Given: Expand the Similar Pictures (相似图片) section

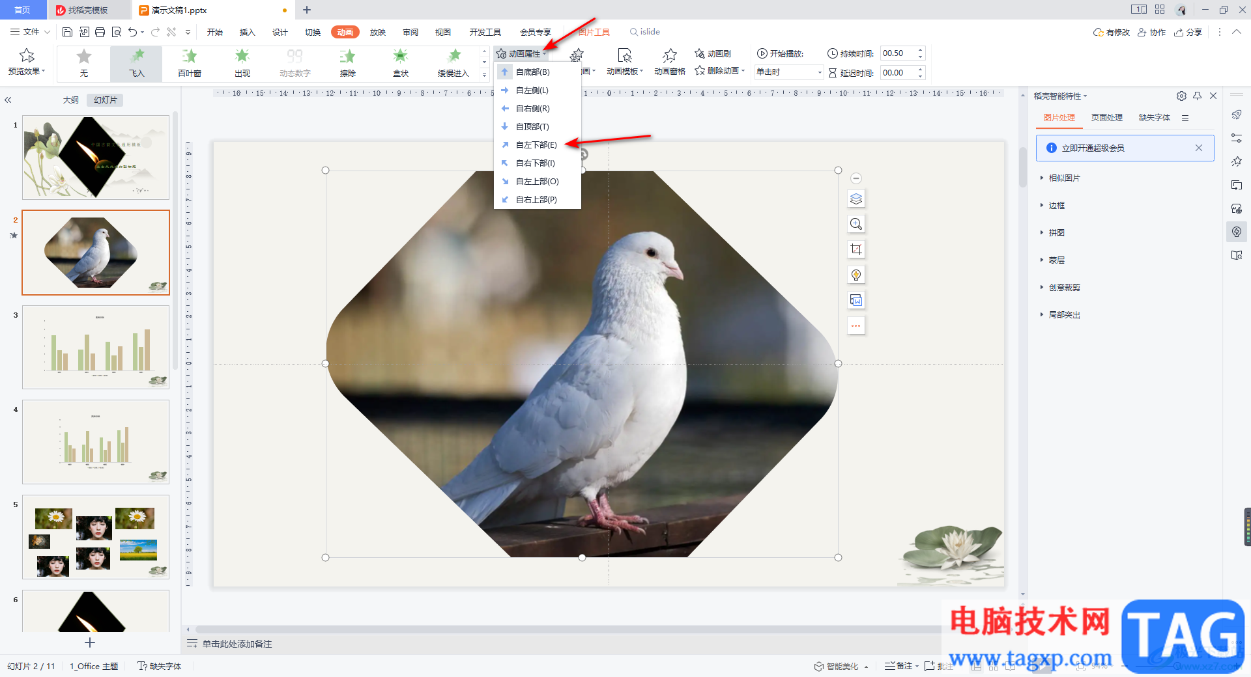Looking at the screenshot, I should (1063, 178).
